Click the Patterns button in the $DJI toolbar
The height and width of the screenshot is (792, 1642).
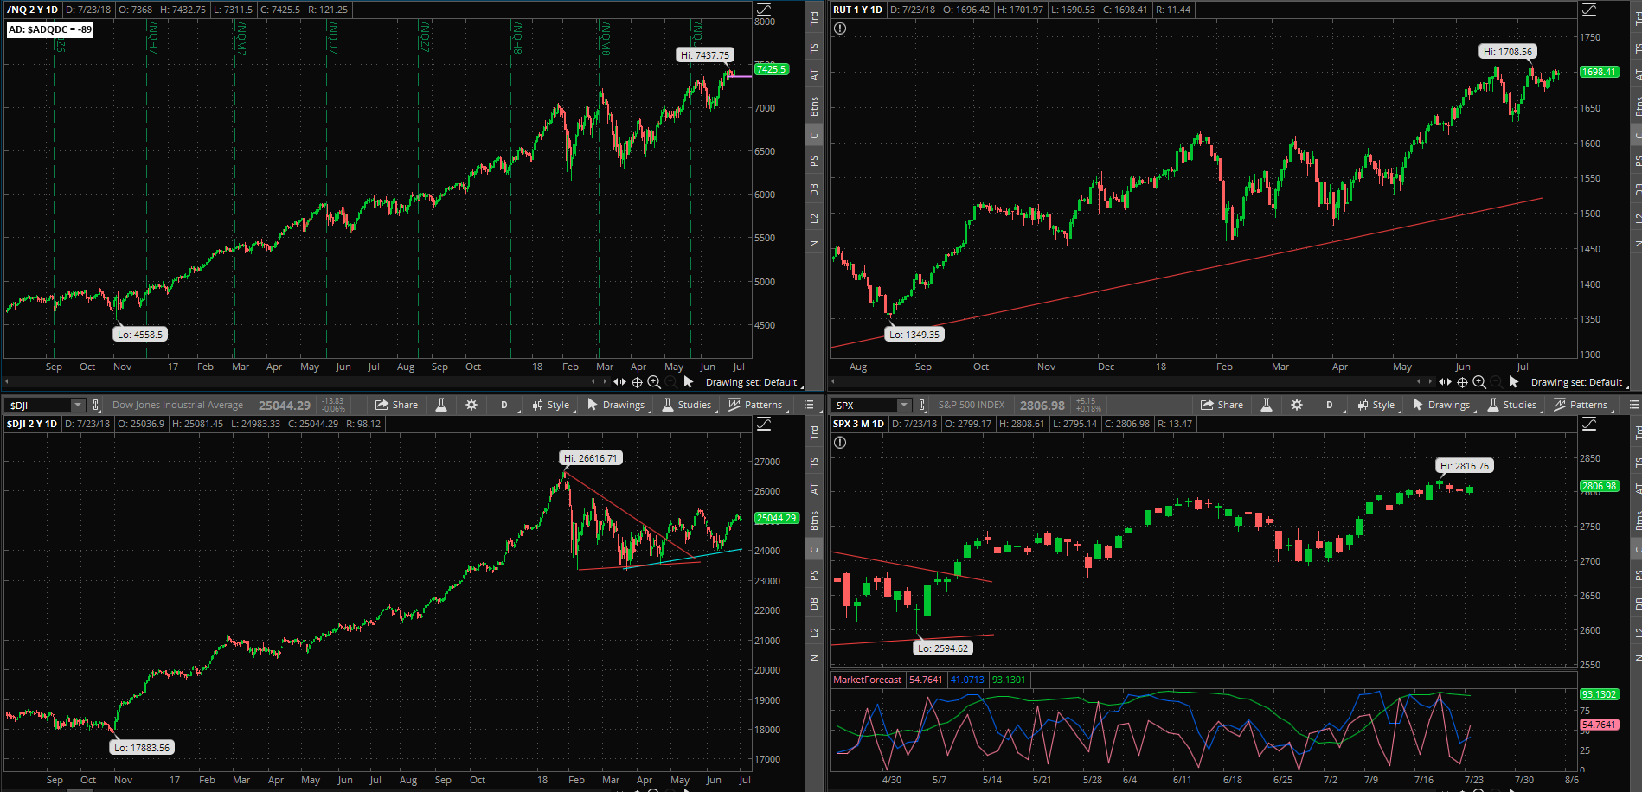click(755, 405)
